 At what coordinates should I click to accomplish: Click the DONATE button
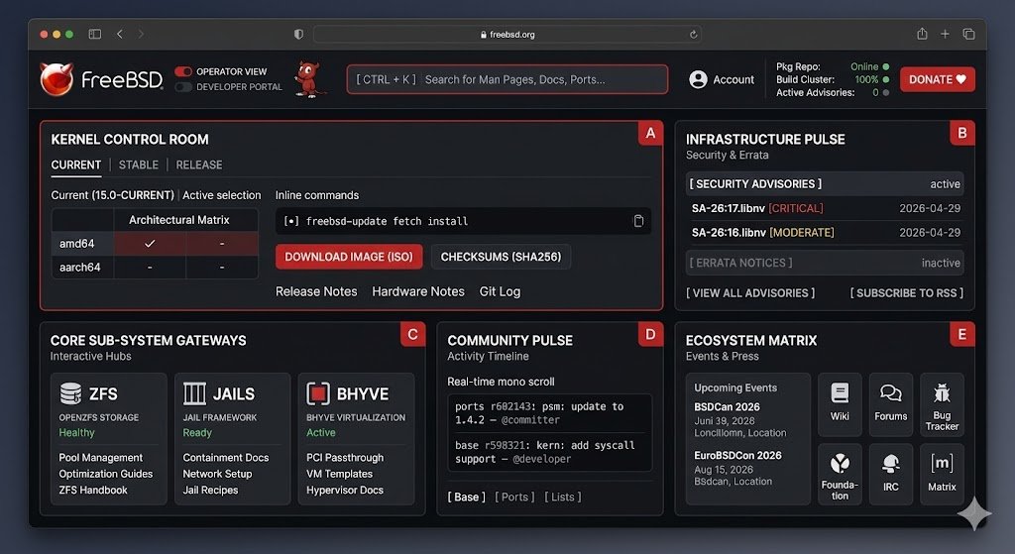click(938, 79)
